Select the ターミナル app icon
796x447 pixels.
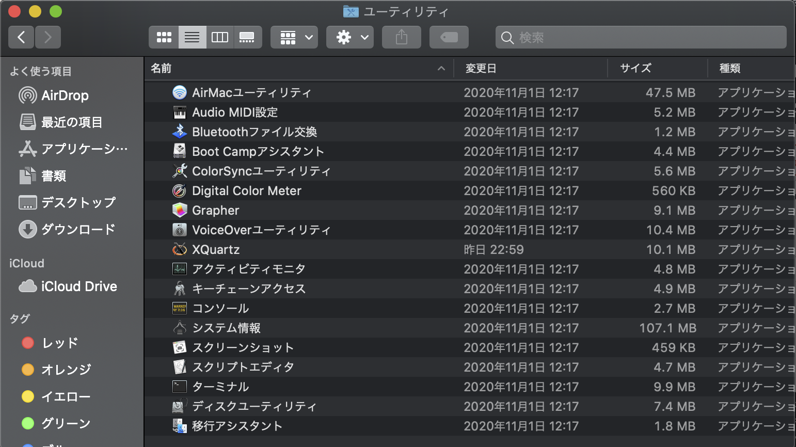click(179, 387)
